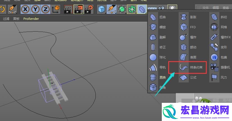Select the 螺旋 (Twist) deformer

(x=158, y=27)
